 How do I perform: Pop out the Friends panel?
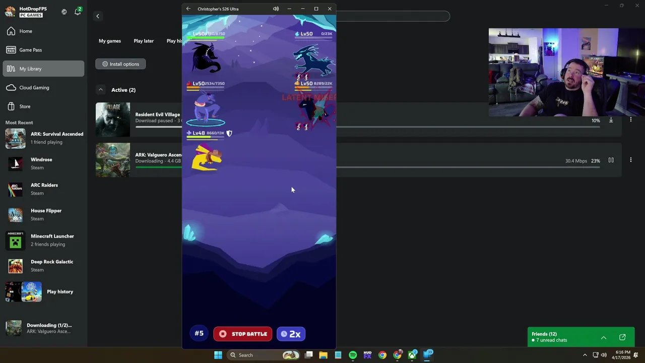click(x=622, y=337)
